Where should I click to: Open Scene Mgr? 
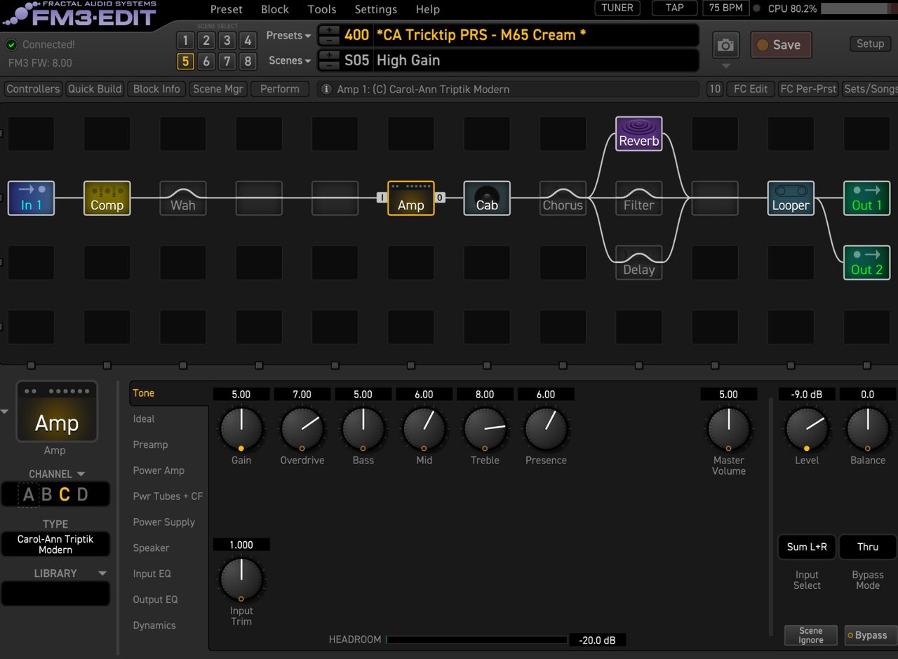tap(217, 89)
